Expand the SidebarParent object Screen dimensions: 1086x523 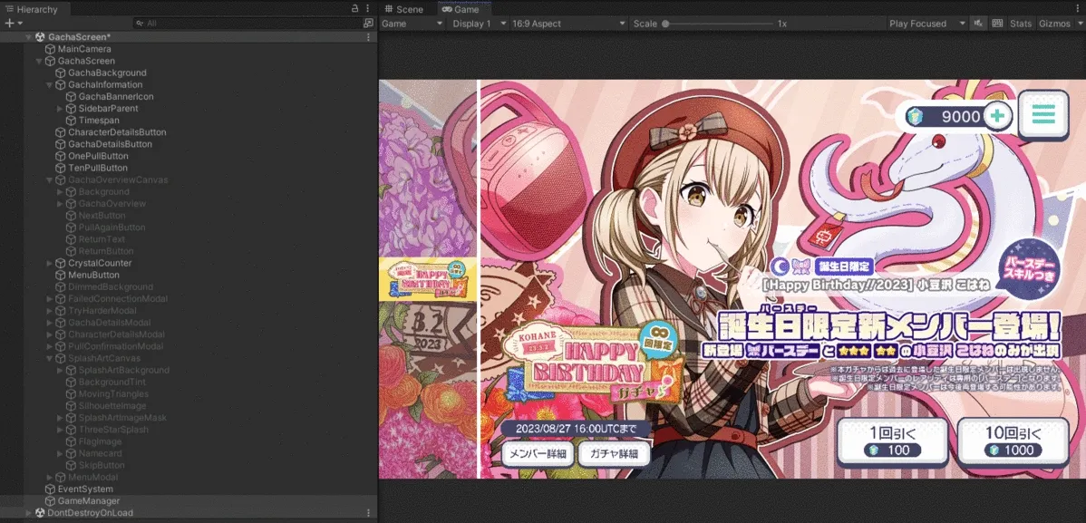pyautogui.click(x=60, y=109)
